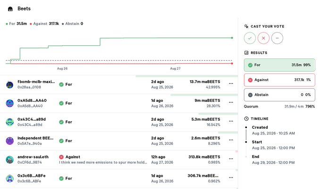
Task: Open 0x3c6B...ABFe voter profile name
Action: coord(32,176)
